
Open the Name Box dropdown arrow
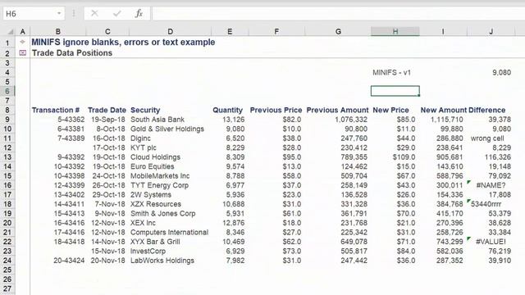tap(59, 13)
